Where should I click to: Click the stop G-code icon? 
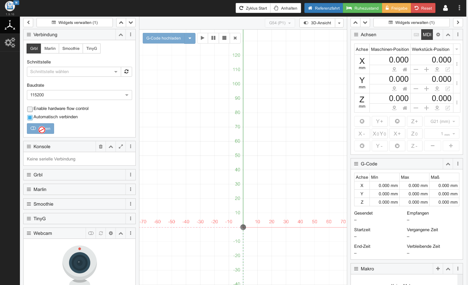point(224,38)
